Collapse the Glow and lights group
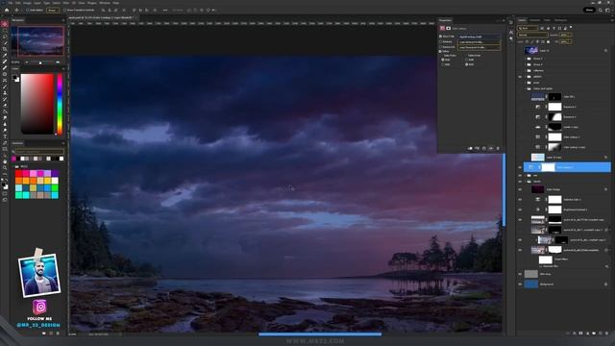 (x=526, y=88)
